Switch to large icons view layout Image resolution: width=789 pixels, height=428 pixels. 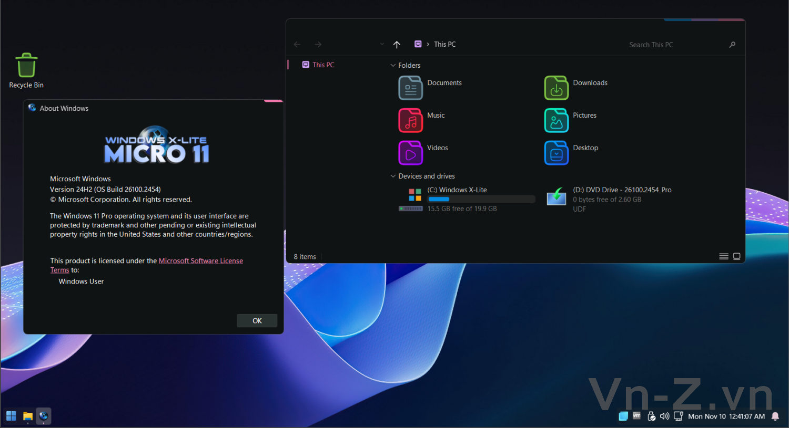click(736, 256)
